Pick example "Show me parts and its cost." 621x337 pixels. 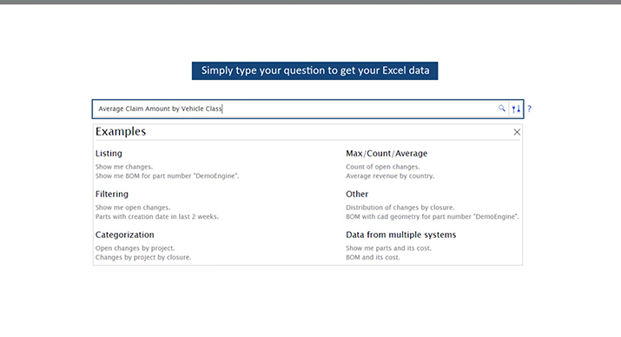pyautogui.click(x=388, y=248)
